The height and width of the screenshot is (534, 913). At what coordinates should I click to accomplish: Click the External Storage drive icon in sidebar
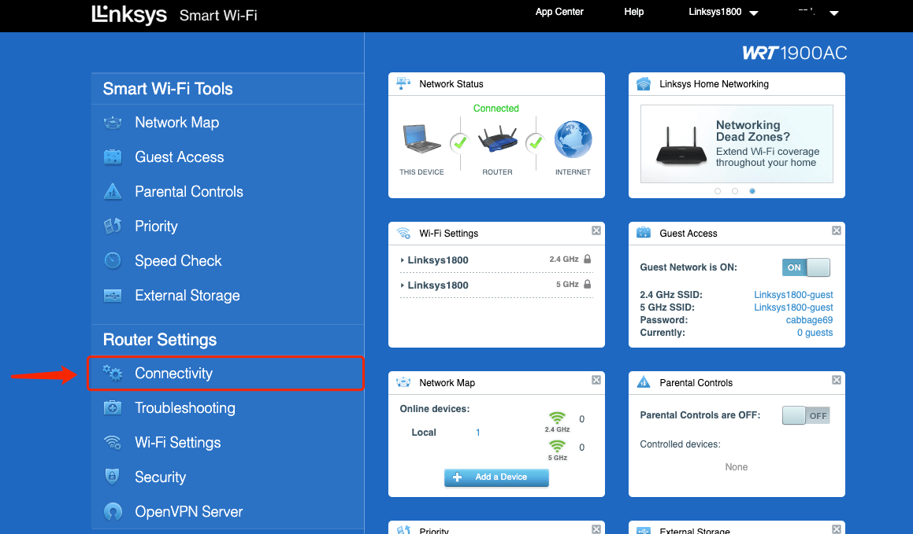click(x=113, y=295)
